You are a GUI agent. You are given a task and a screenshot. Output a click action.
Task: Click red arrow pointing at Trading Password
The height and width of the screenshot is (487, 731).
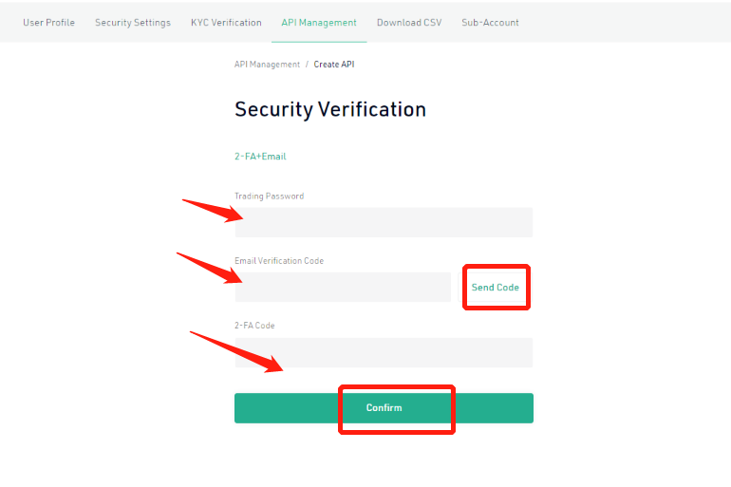coord(213,211)
